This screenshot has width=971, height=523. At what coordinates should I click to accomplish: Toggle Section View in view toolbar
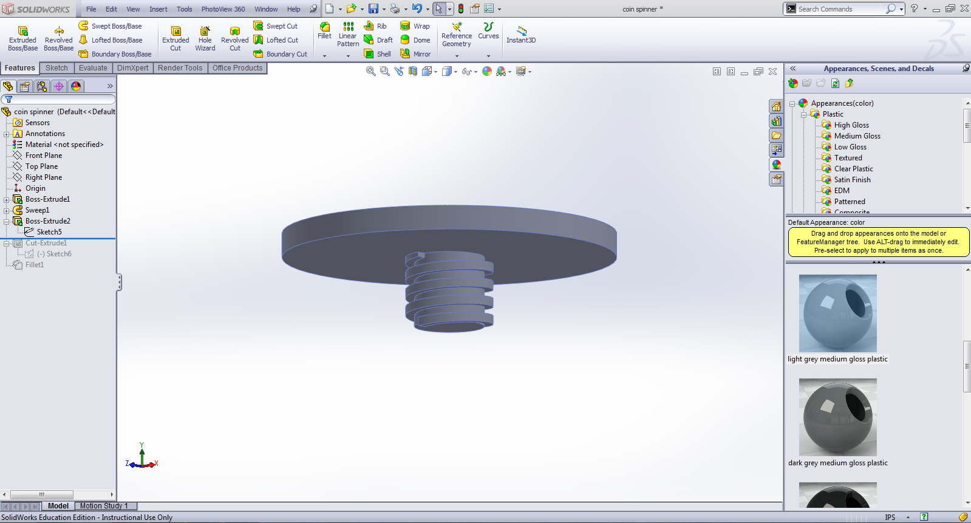coord(413,71)
